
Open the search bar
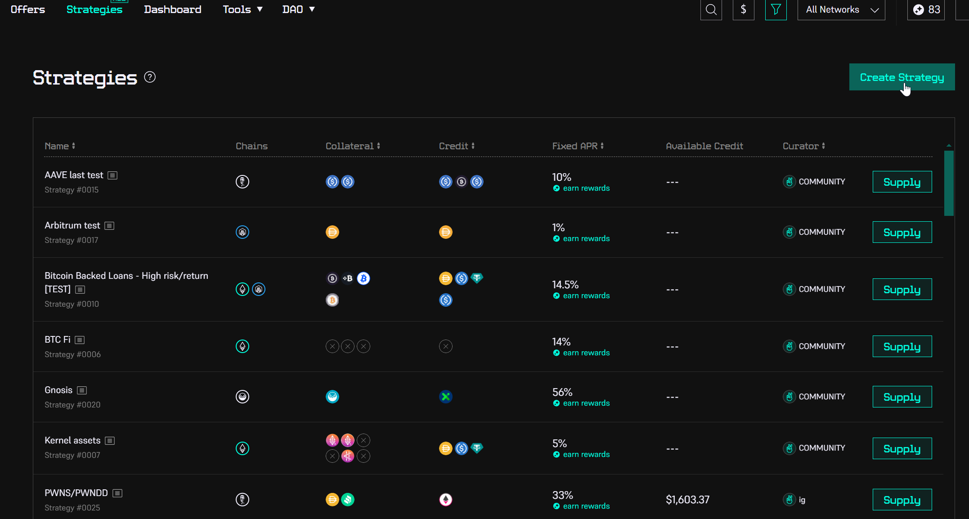[711, 9]
